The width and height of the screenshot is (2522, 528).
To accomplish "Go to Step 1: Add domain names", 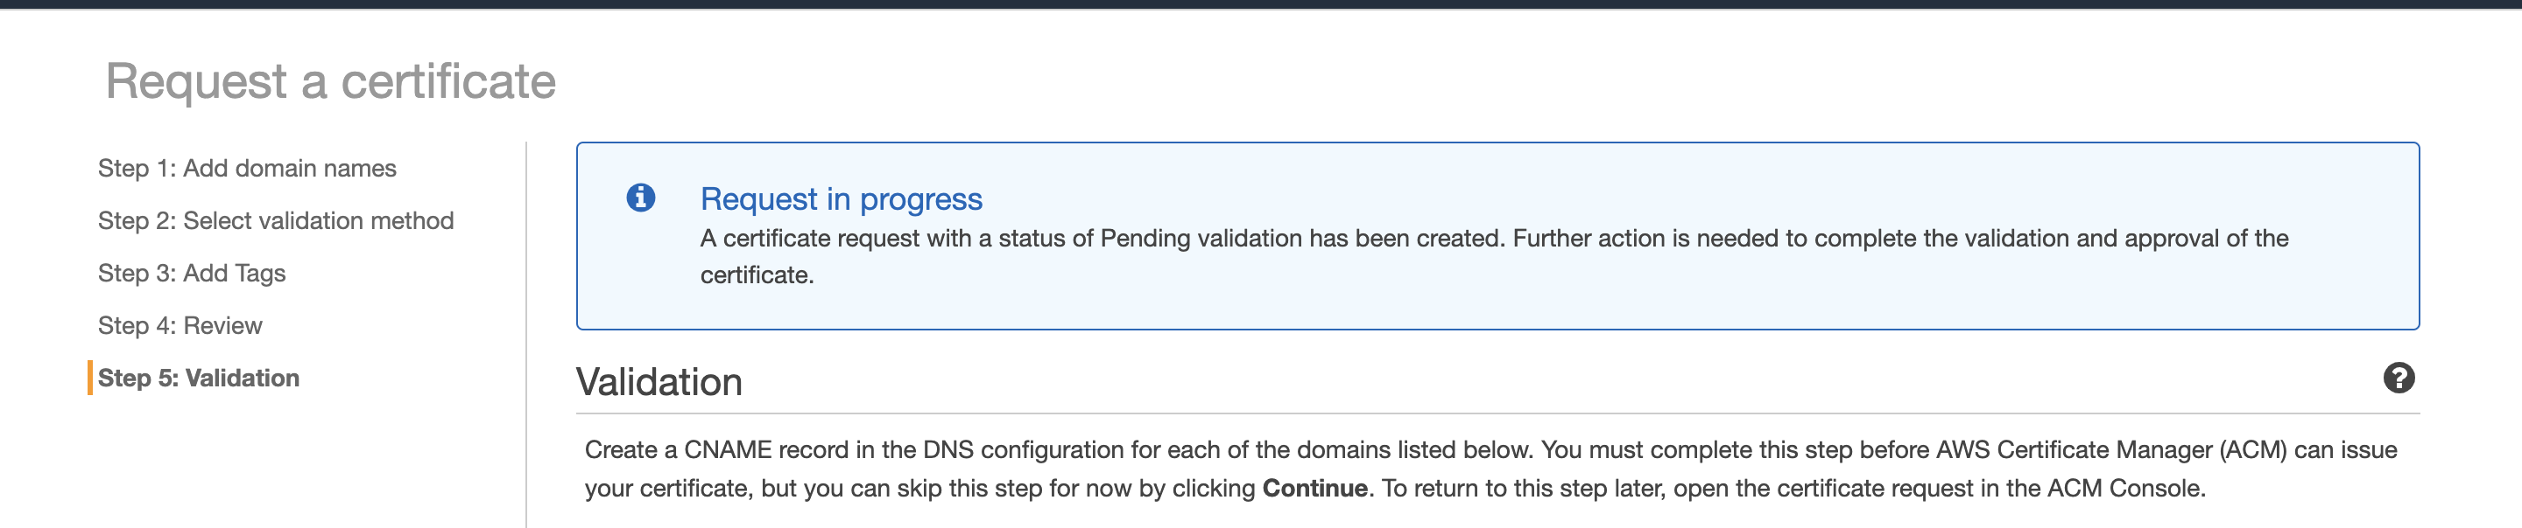I will click(247, 168).
